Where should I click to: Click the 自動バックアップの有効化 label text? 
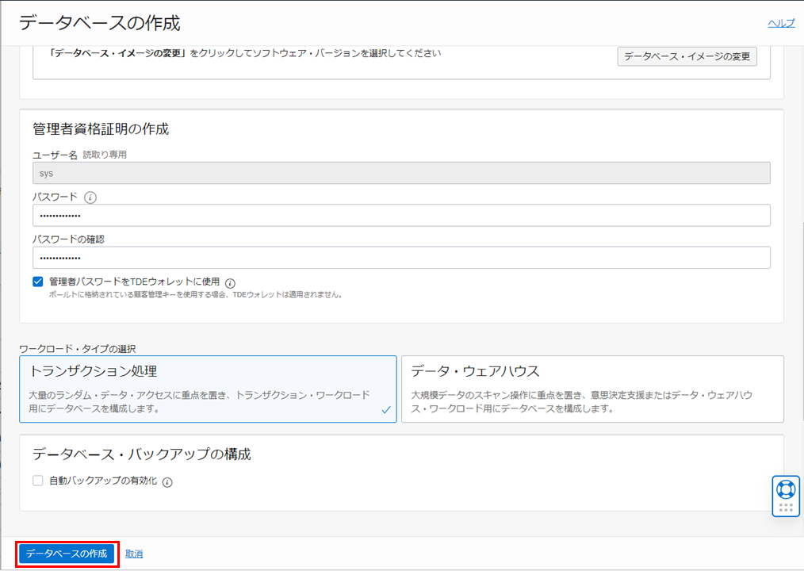[x=103, y=481]
